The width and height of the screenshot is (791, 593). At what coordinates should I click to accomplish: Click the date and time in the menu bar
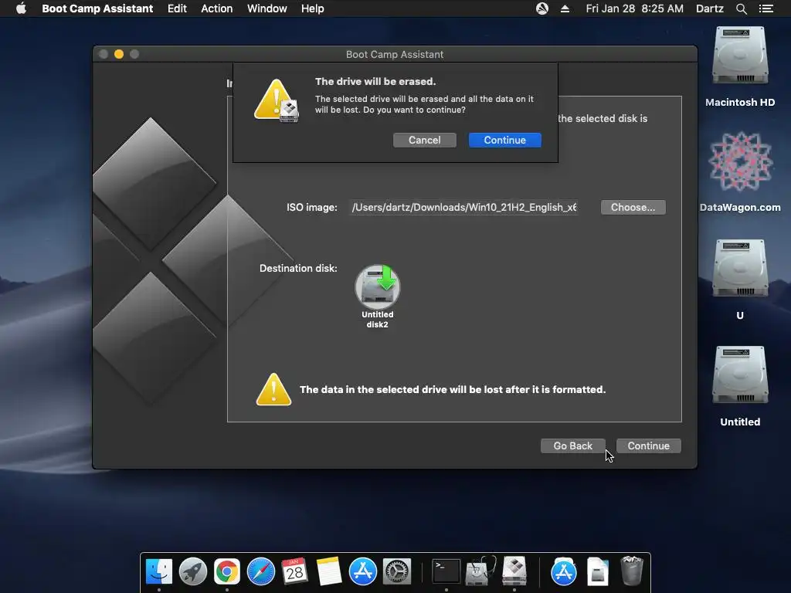point(635,8)
